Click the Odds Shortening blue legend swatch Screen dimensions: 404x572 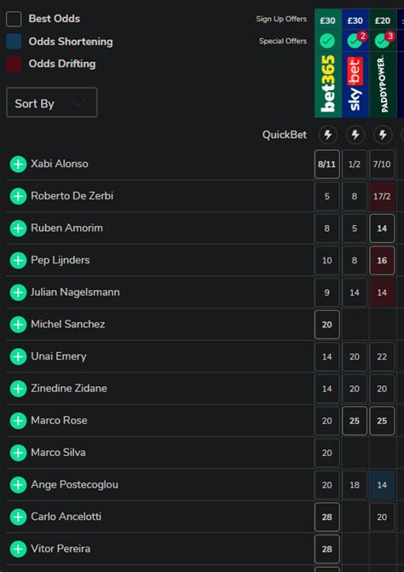14,42
